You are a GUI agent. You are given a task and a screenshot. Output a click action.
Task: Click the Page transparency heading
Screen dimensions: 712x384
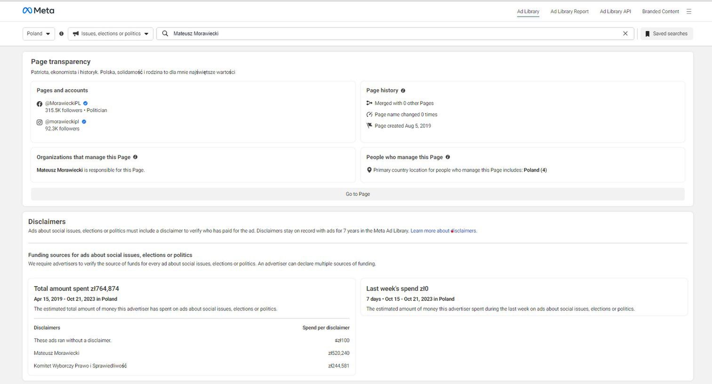coord(61,62)
